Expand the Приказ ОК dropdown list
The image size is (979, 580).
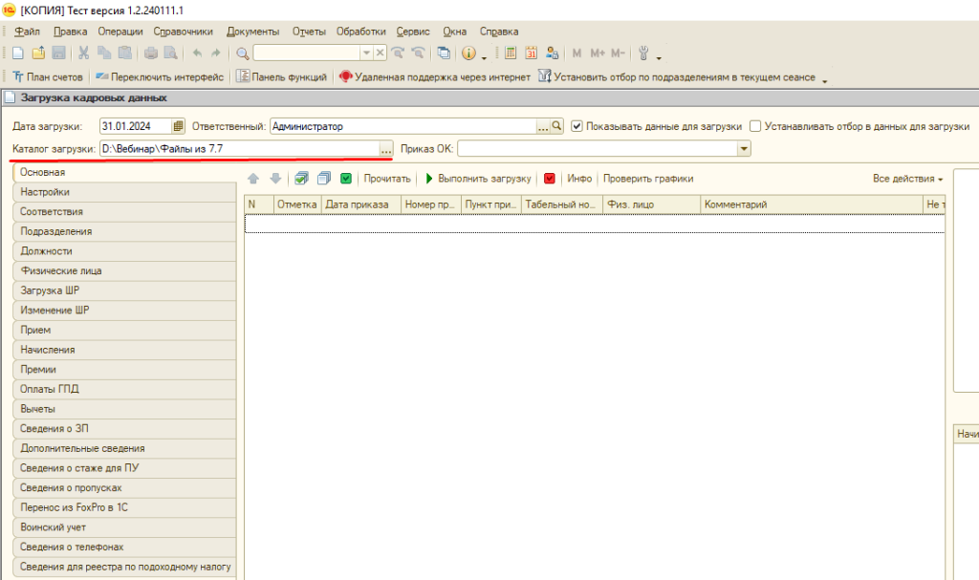click(744, 149)
